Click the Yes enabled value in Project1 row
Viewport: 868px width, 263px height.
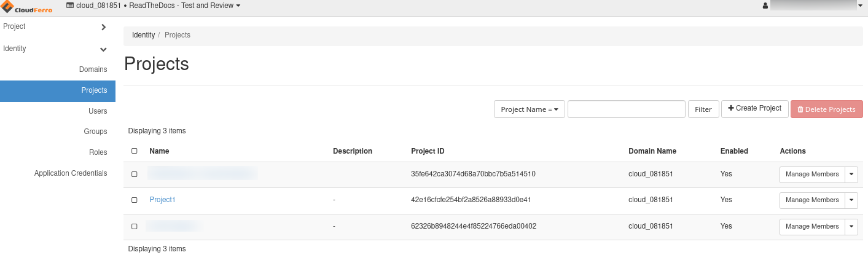[726, 200]
